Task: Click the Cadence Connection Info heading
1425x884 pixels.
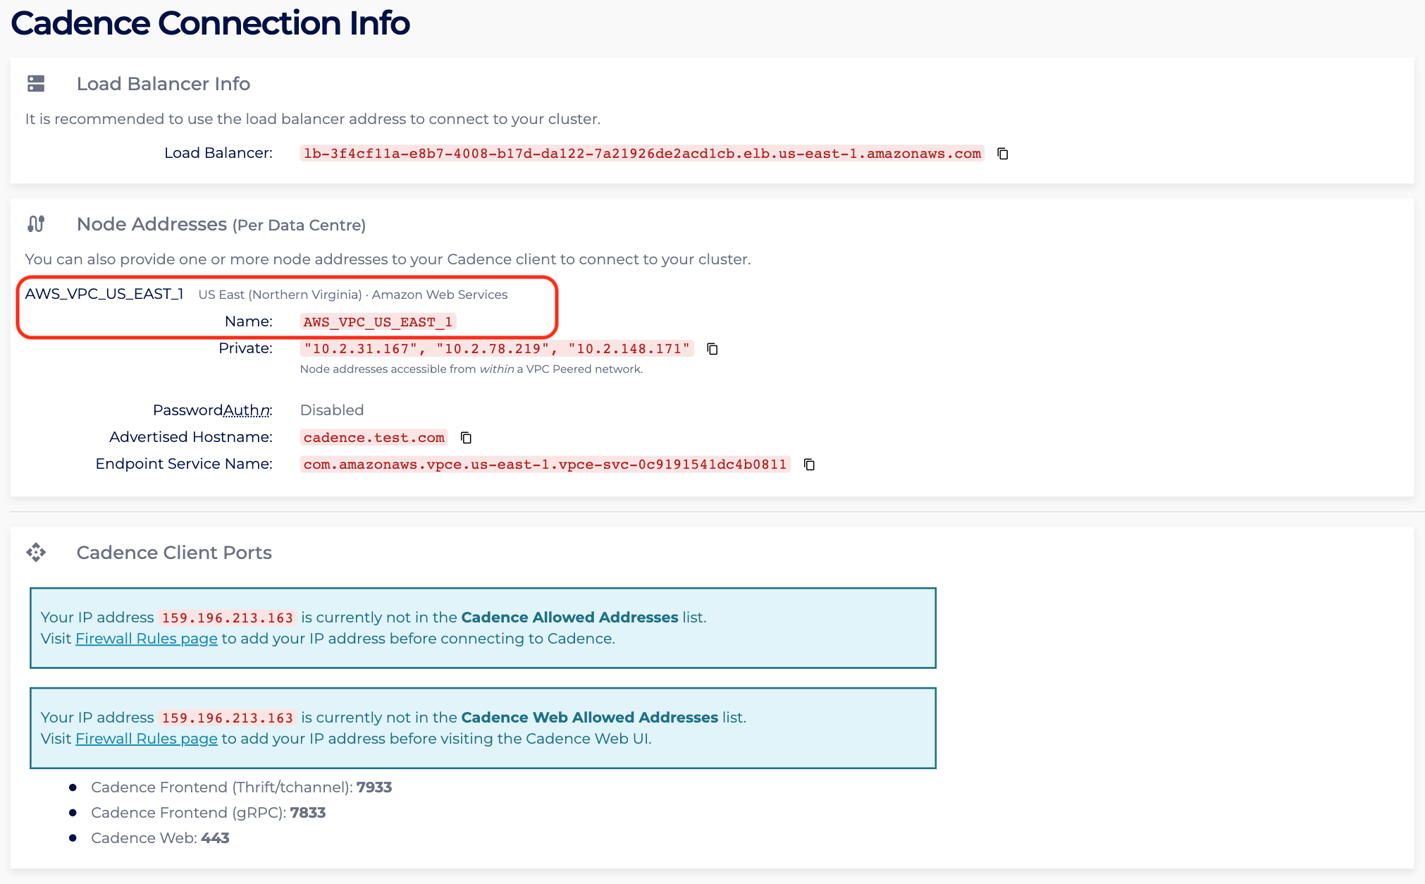Action: [x=210, y=23]
